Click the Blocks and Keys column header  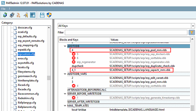click(x=84, y=40)
